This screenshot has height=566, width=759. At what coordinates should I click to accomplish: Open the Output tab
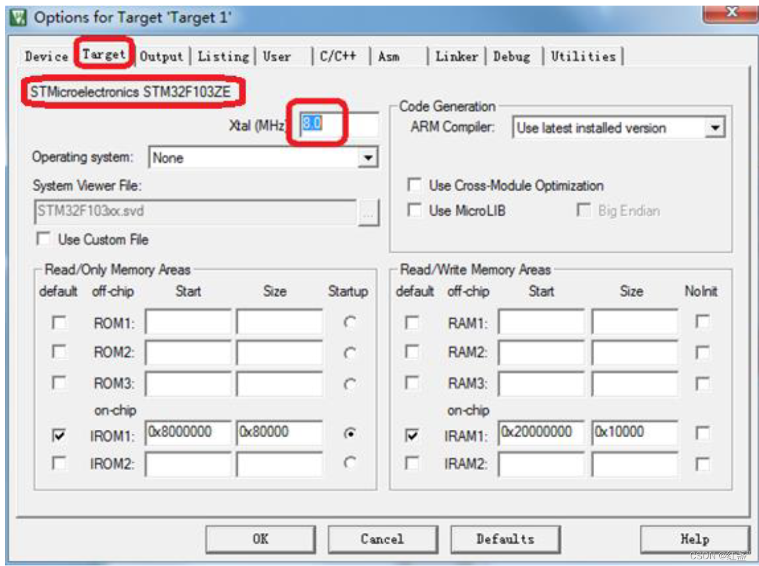tap(161, 56)
